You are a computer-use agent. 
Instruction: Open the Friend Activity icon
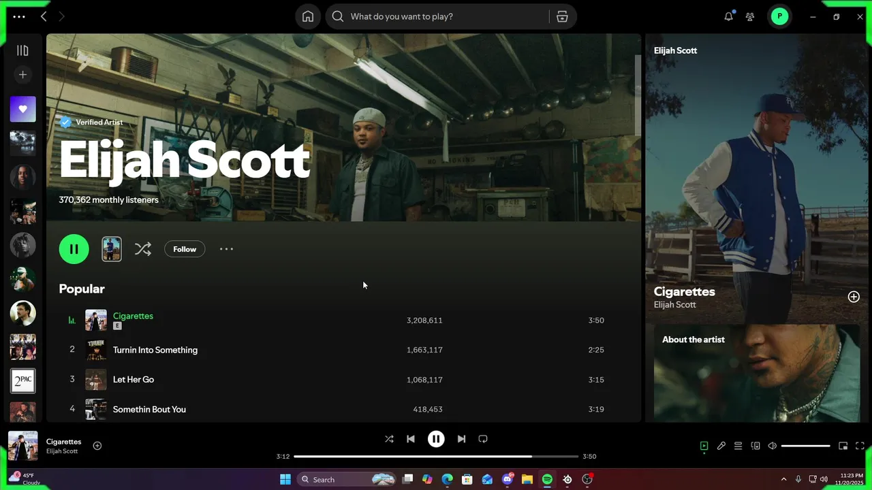(x=750, y=16)
